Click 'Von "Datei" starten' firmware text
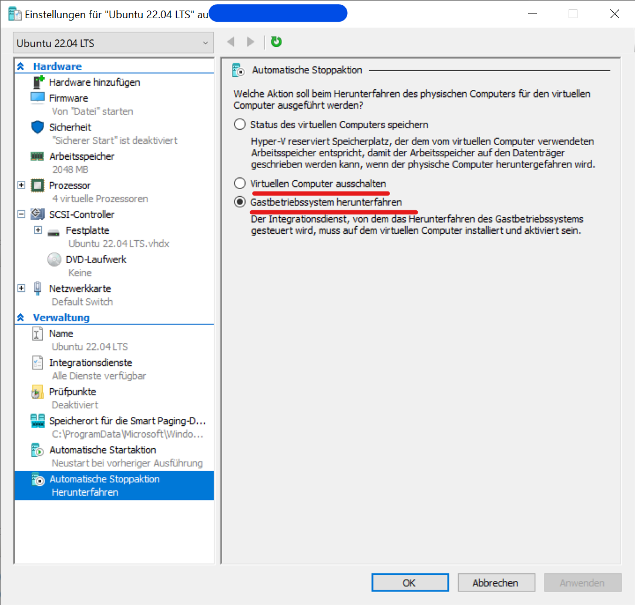Viewport: 635px width, 605px height. (x=92, y=112)
